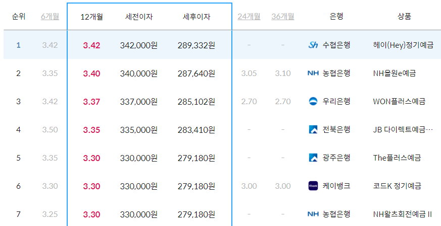Click the red 3.42 twelve-month rate
The width and height of the screenshot is (441, 226).
click(92, 45)
